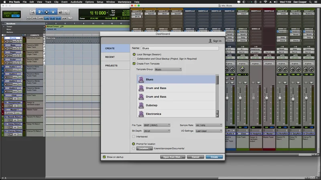Select the Location radio button
The width and height of the screenshot is (321, 180).
click(134, 148)
